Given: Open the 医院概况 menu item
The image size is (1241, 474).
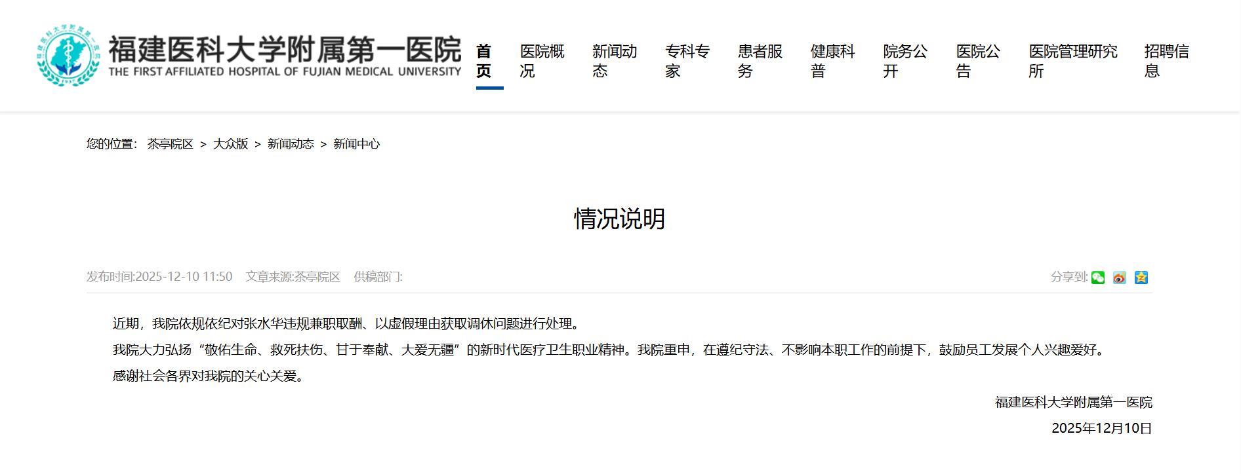Looking at the screenshot, I should coord(542,61).
